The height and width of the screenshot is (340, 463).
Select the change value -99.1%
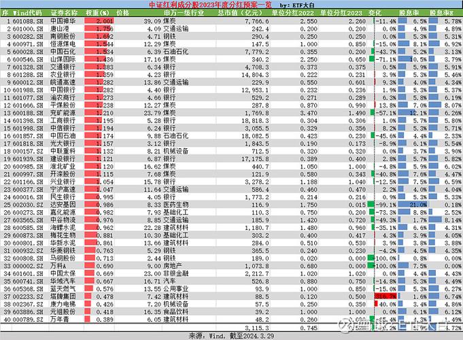pyautogui.click(x=386, y=205)
